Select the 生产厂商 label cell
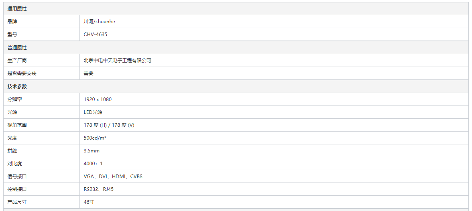This screenshot has height=211, width=472. (42, 61)
